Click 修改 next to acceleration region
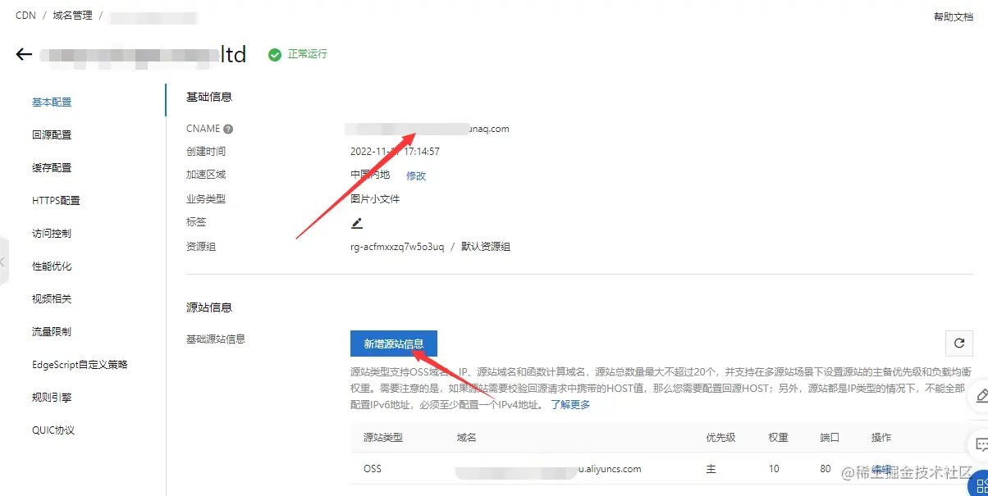Screen dimensions: 988x496 [416, 175]
